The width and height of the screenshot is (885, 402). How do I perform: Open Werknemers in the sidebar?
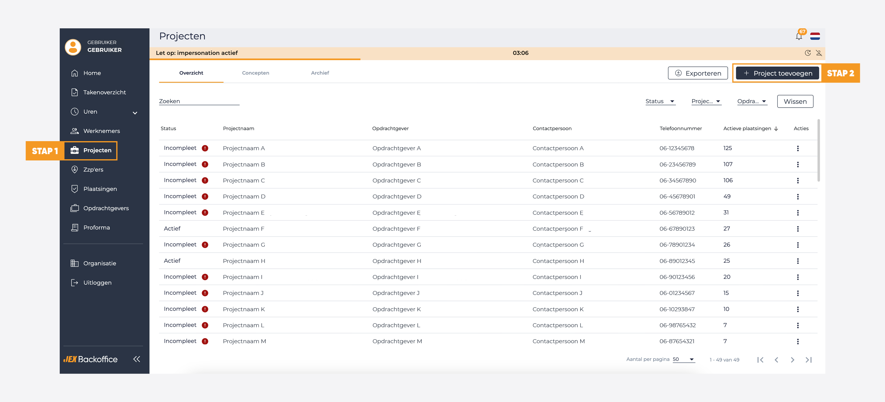point(96,131)
